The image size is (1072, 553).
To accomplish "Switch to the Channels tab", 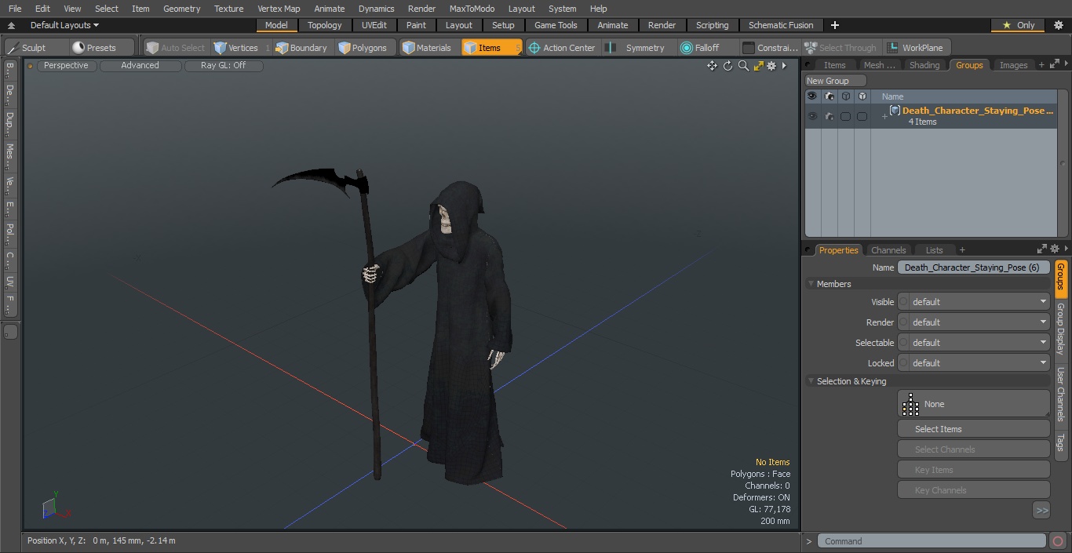I will click(888, 250).
